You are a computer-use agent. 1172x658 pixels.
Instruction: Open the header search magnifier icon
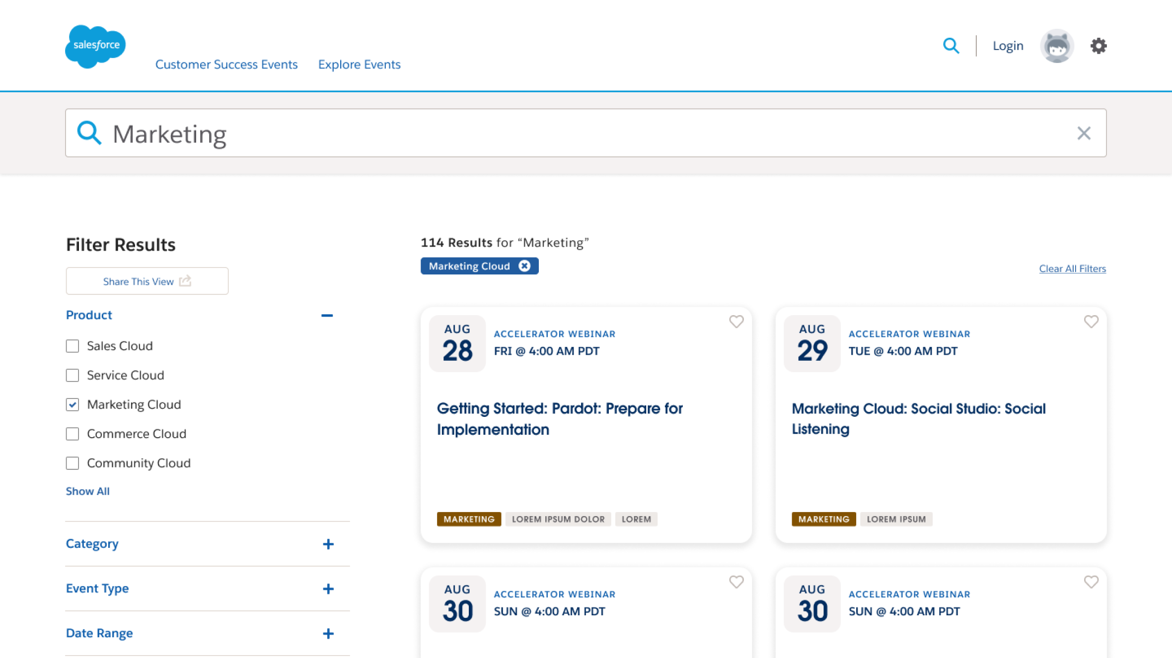click(951, 46)
